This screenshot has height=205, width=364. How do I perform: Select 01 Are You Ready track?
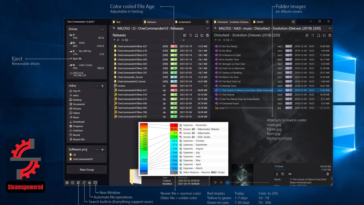273,46
